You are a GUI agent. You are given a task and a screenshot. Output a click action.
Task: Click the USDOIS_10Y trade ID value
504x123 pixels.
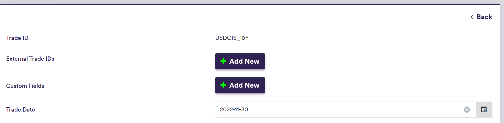[232, 38]
